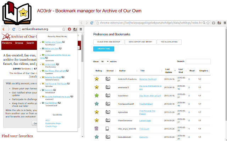
Task: Open Bookmarks Page quicklink in popup
Action: [53, 123]
